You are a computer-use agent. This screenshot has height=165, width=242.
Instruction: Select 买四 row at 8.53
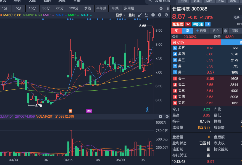click(x=206, y=97)
